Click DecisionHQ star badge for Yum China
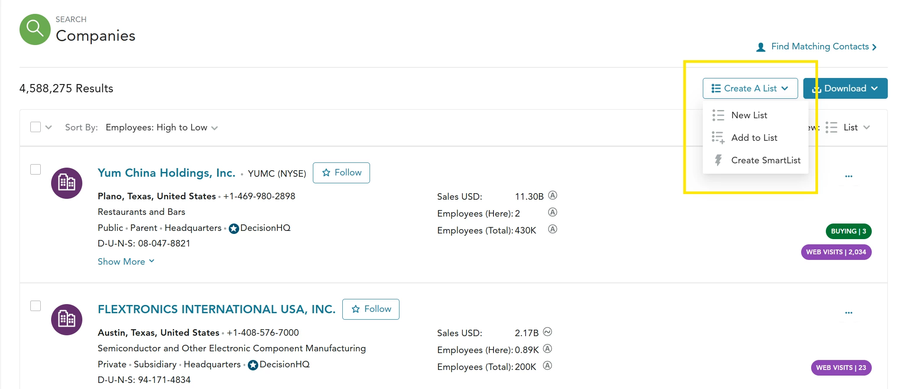Viewport: 906px width, 389px height. [x=234, y=228]
